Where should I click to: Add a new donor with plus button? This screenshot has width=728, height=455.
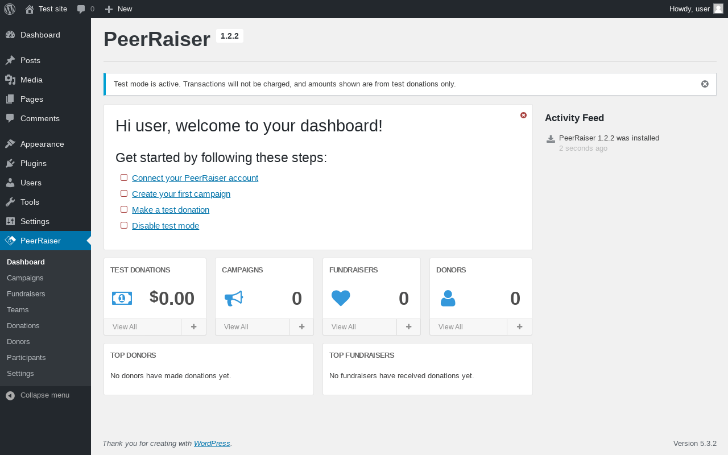coord(519,327)
